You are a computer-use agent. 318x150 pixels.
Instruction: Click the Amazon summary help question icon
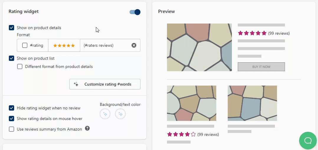pos(87,129)
